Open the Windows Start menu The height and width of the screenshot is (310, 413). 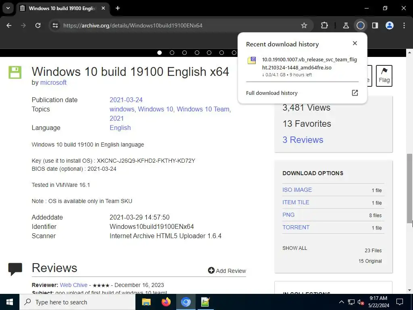pyautogui.click(x=10, y=302)
